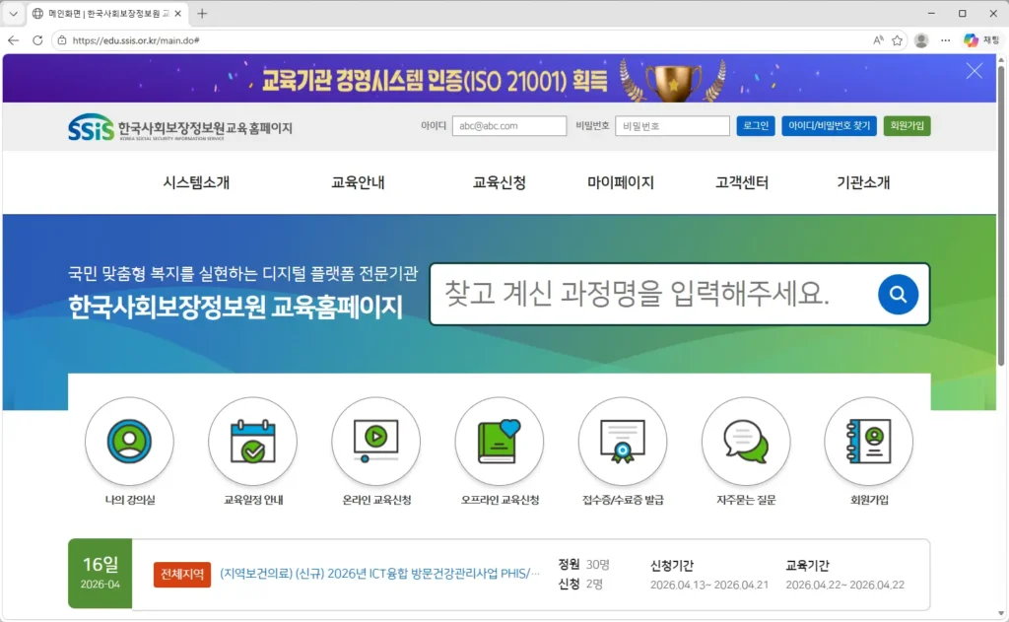The width and height of the screenshot is (1009, 622).
Task: Click the 로그인 button
Action: coord(756,125)
